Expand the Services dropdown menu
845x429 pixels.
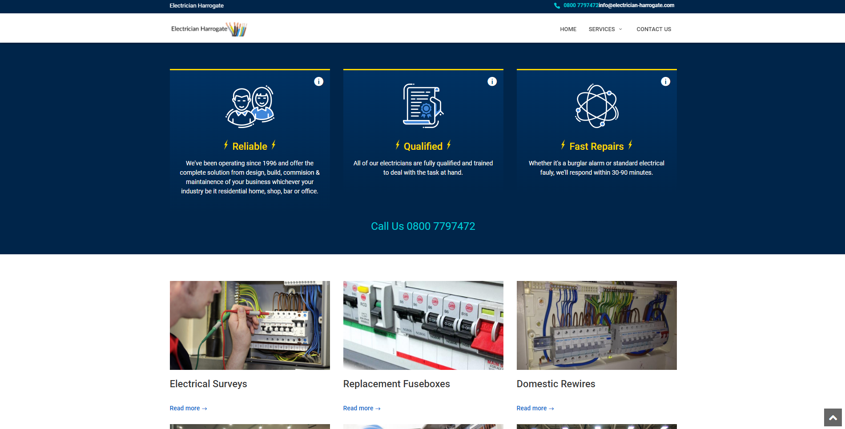coord(605,29)
